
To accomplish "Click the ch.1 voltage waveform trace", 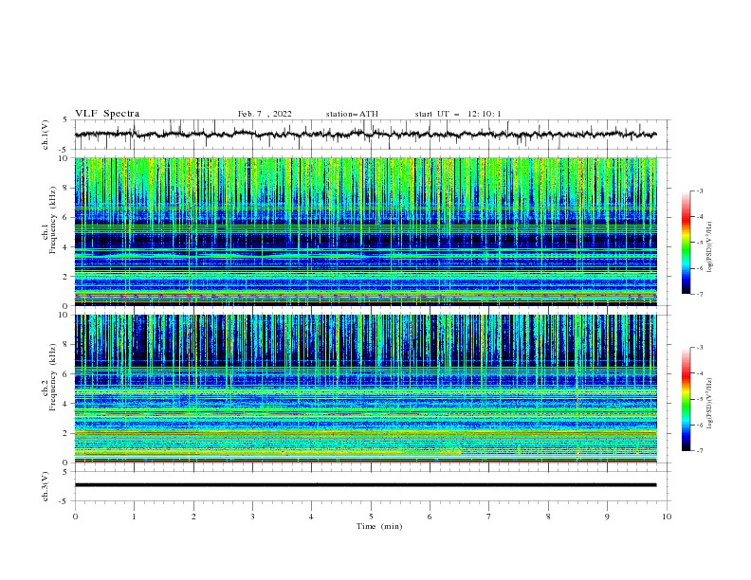I will (365, 135).
